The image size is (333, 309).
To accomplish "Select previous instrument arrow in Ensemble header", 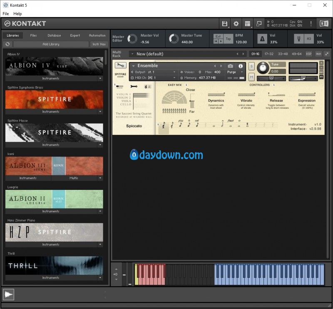I will coord(215,66).
